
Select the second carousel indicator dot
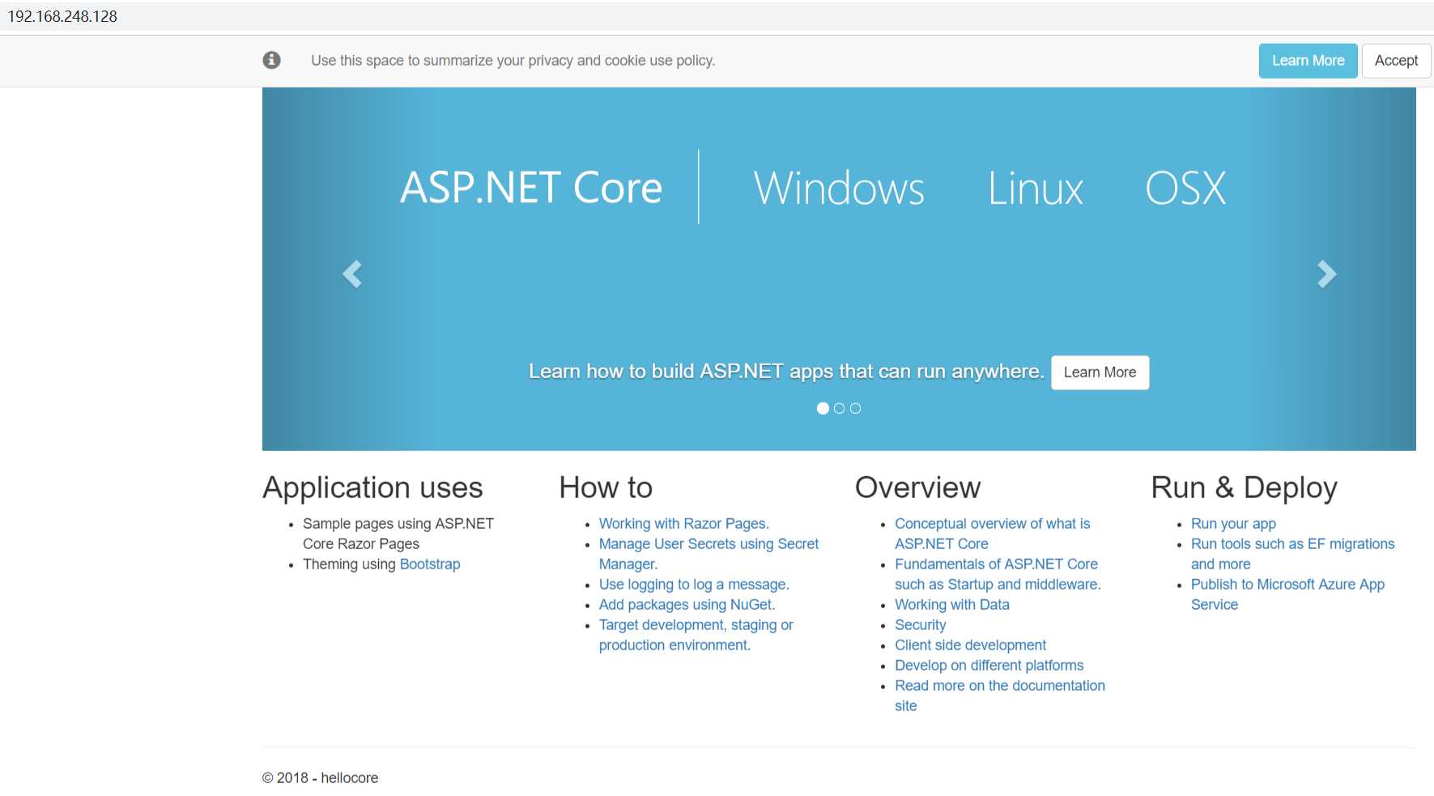(x=839, y=408)
